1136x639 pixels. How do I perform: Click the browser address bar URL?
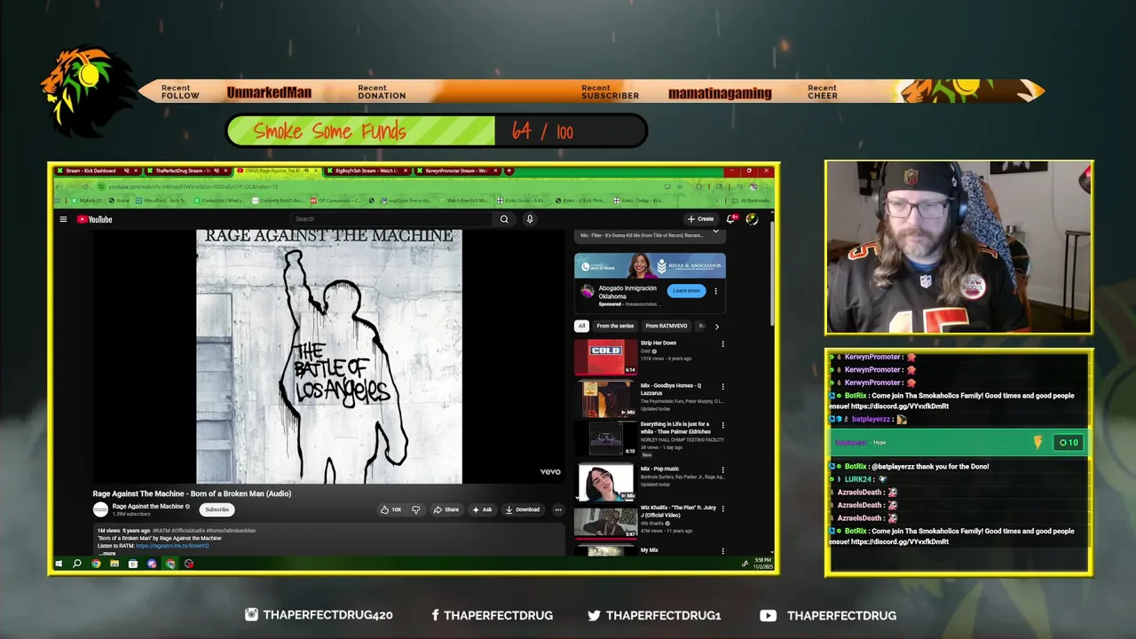pos(193,186)
